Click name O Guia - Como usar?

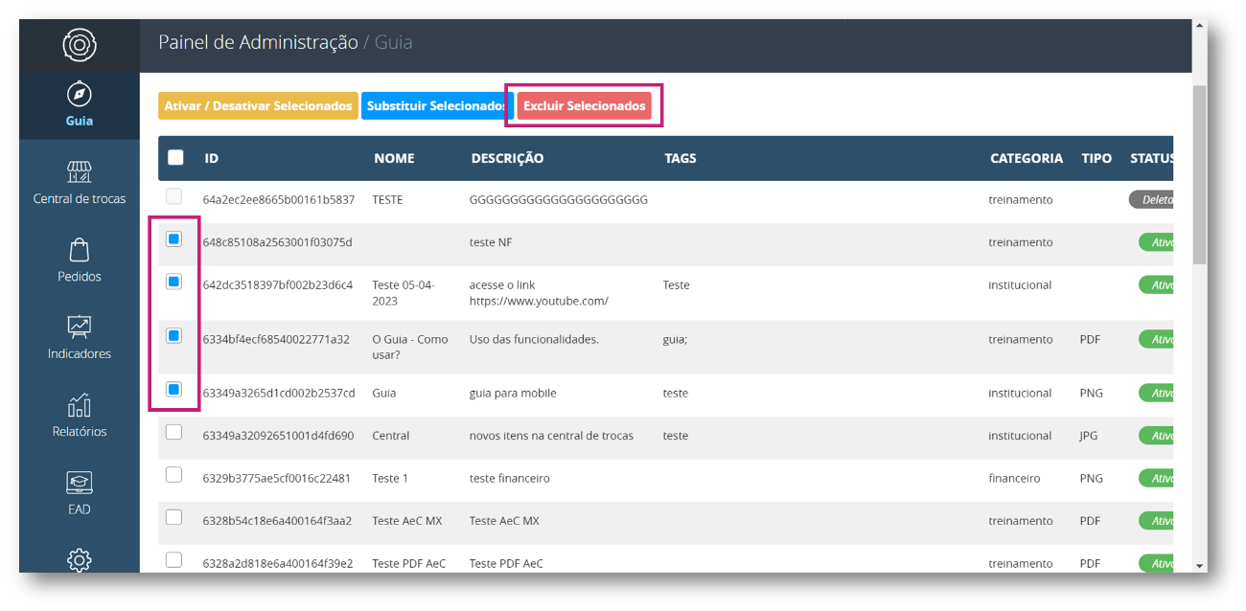[x=410, y=347]
